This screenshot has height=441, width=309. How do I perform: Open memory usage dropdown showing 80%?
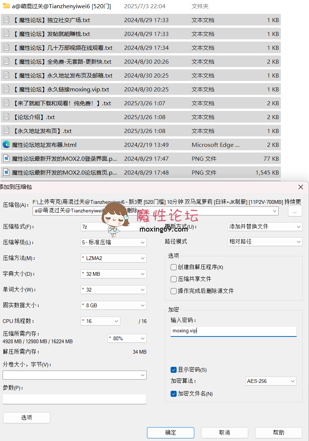pyautogui.click(x=127, y=338)
